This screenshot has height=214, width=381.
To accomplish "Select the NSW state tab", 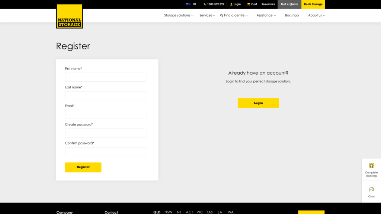I will [169, 212].
